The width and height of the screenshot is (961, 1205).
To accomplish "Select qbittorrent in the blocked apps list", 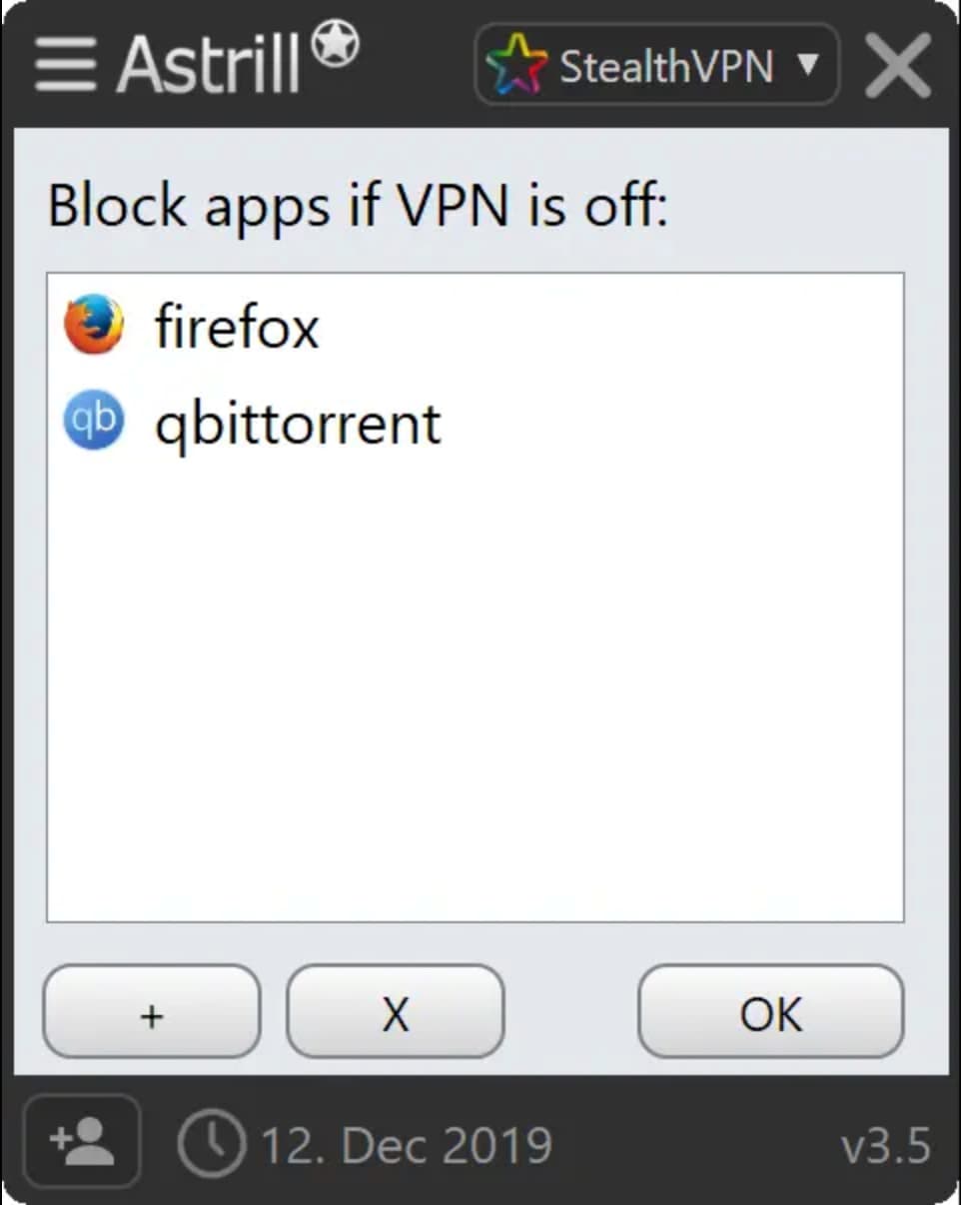I will [x=297, y=424].
